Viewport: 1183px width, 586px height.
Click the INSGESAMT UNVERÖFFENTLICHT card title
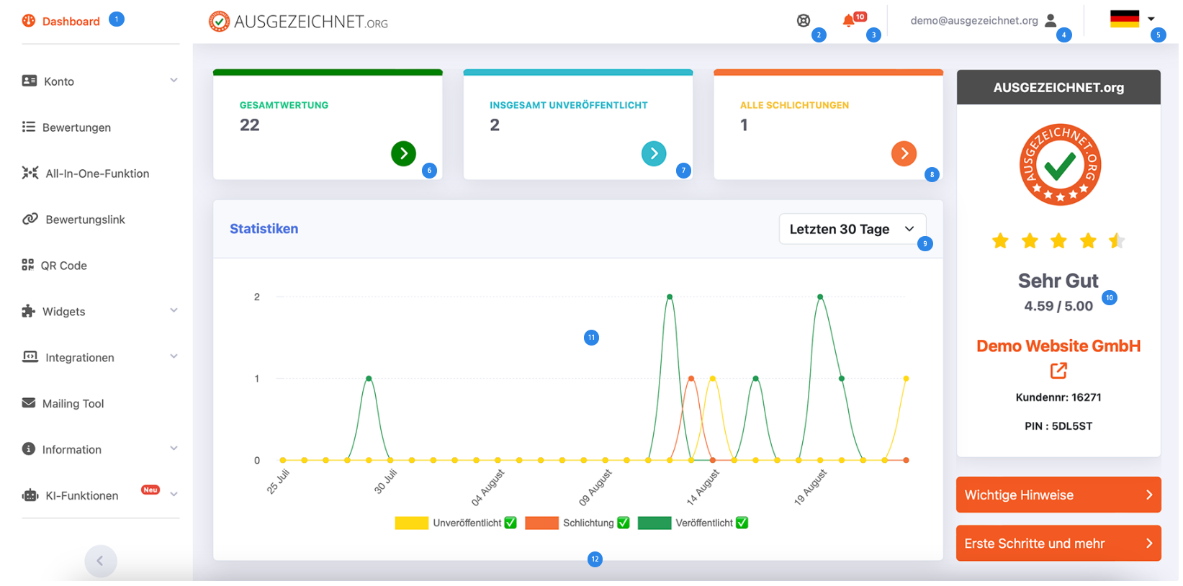[569, 105]
